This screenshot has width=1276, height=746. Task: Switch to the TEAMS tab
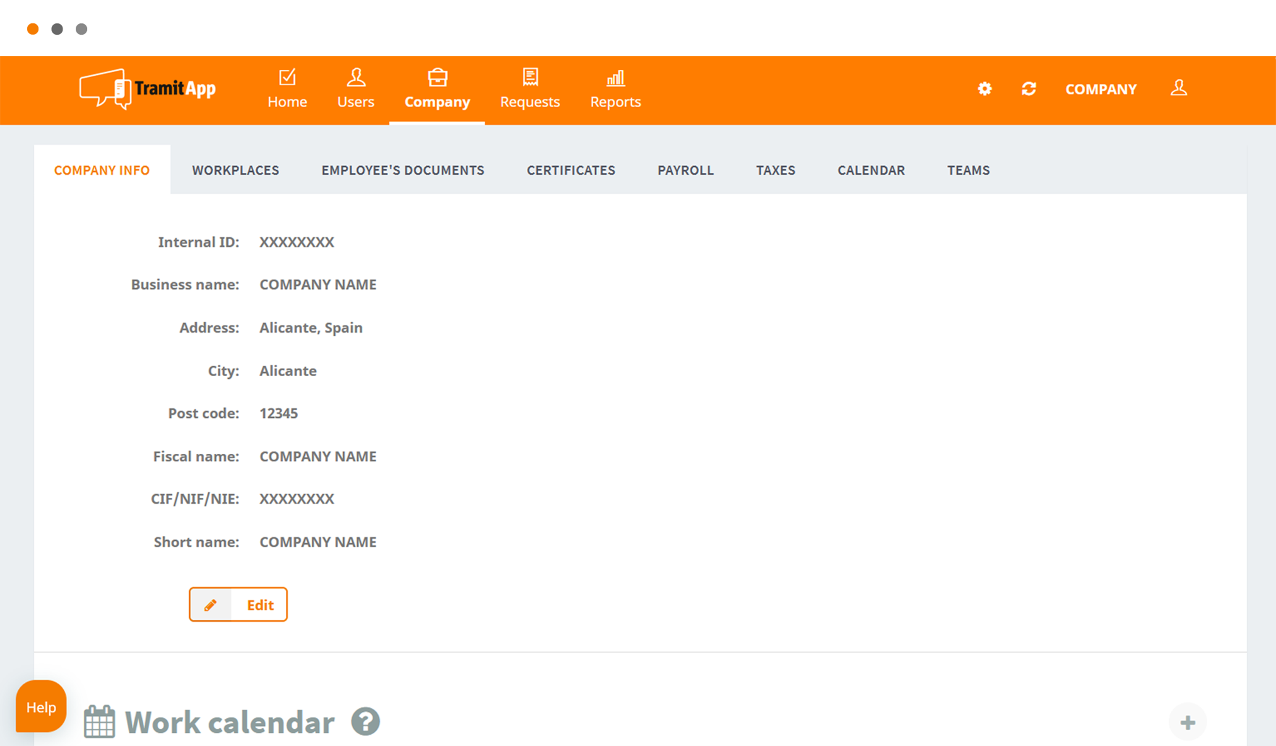(x=968, y=170)
